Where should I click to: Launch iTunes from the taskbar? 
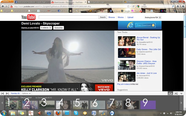[x=49, y=113]
